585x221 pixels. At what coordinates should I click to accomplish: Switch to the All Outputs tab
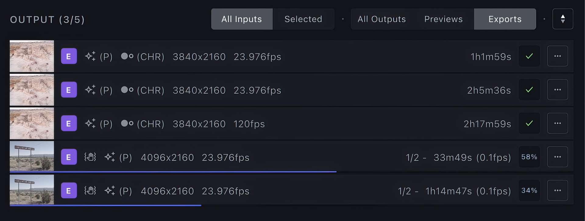(381, 19)
